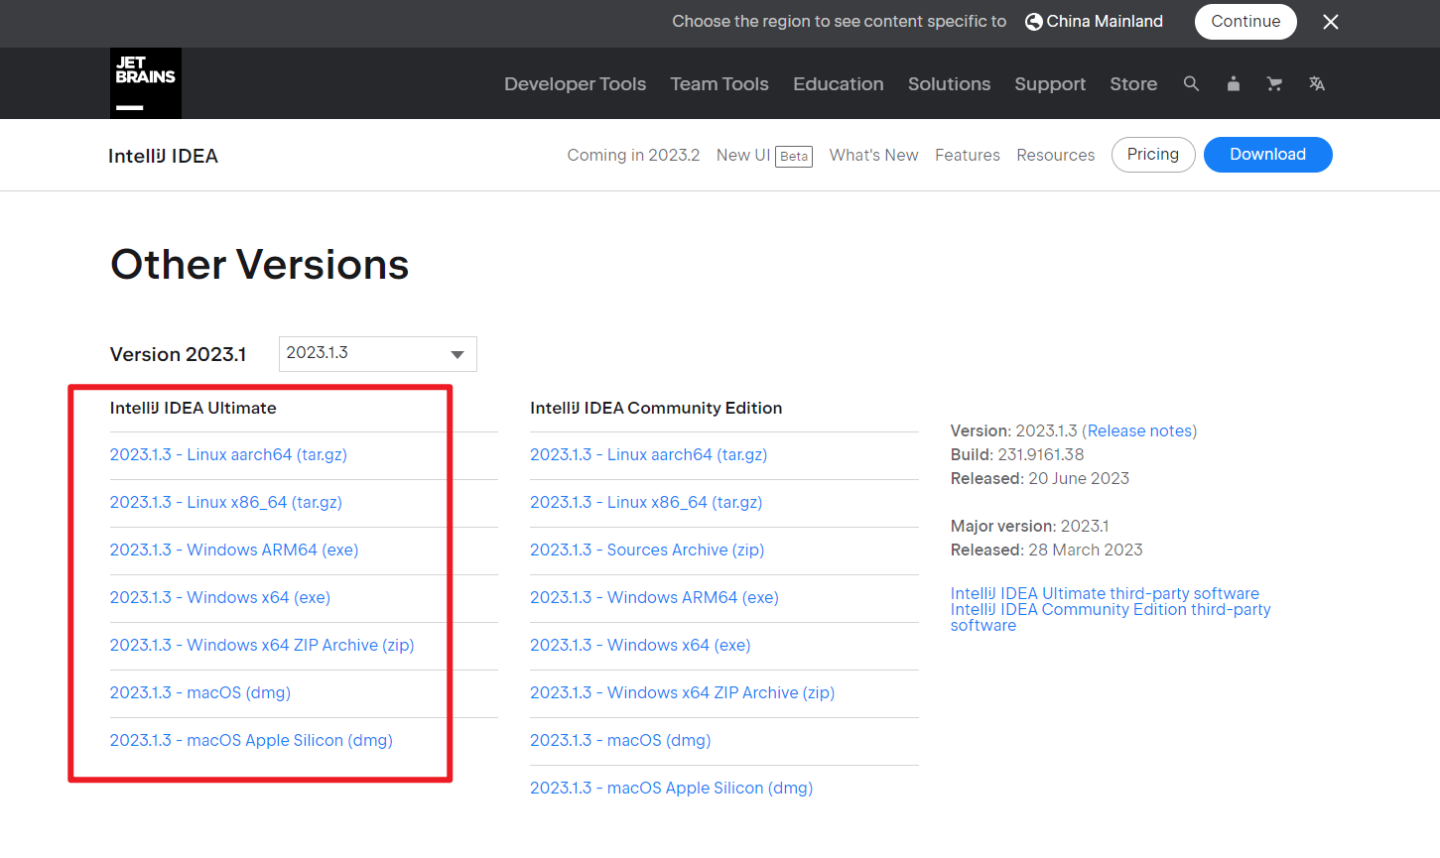1440x858 pixels.
Task: Open the Support menu
Action: click(x=1050, y=84)
